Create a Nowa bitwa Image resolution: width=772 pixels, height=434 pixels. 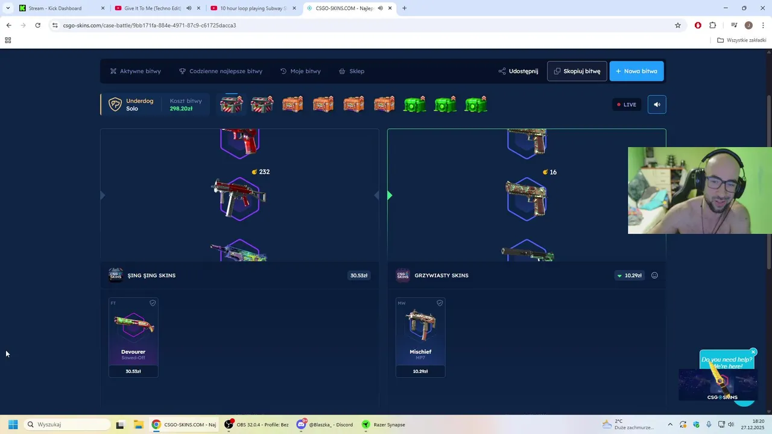click(x=636, y=71)
